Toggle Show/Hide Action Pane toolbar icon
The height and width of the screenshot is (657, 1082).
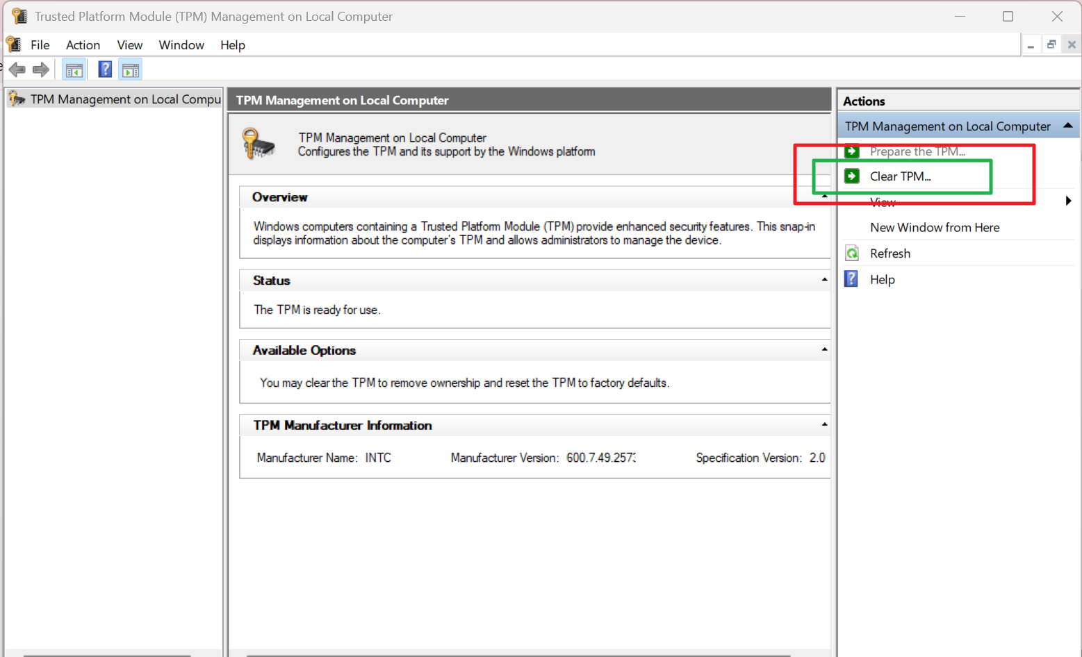(x=130, y=69)
